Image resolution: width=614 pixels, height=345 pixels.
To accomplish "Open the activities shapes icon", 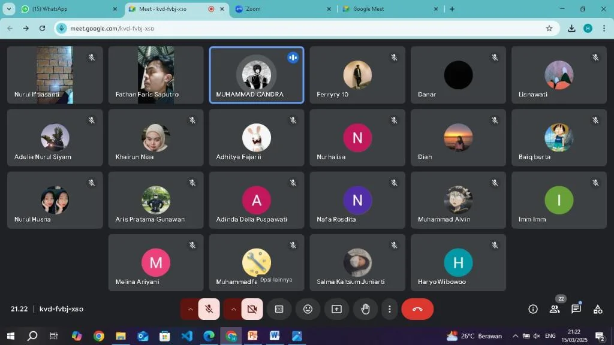I will [x=598, y=309].
